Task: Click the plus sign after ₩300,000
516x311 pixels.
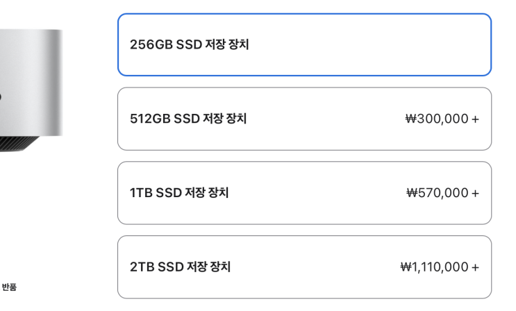Action: [x=476, y=119]
